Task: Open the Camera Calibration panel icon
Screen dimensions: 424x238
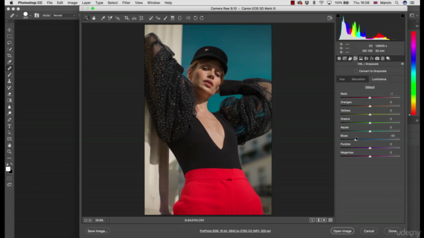Action: coord(377,58)
